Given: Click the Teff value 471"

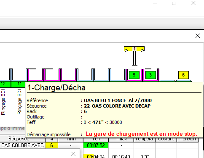Looking at the screenshot, I should click(98, 122).
